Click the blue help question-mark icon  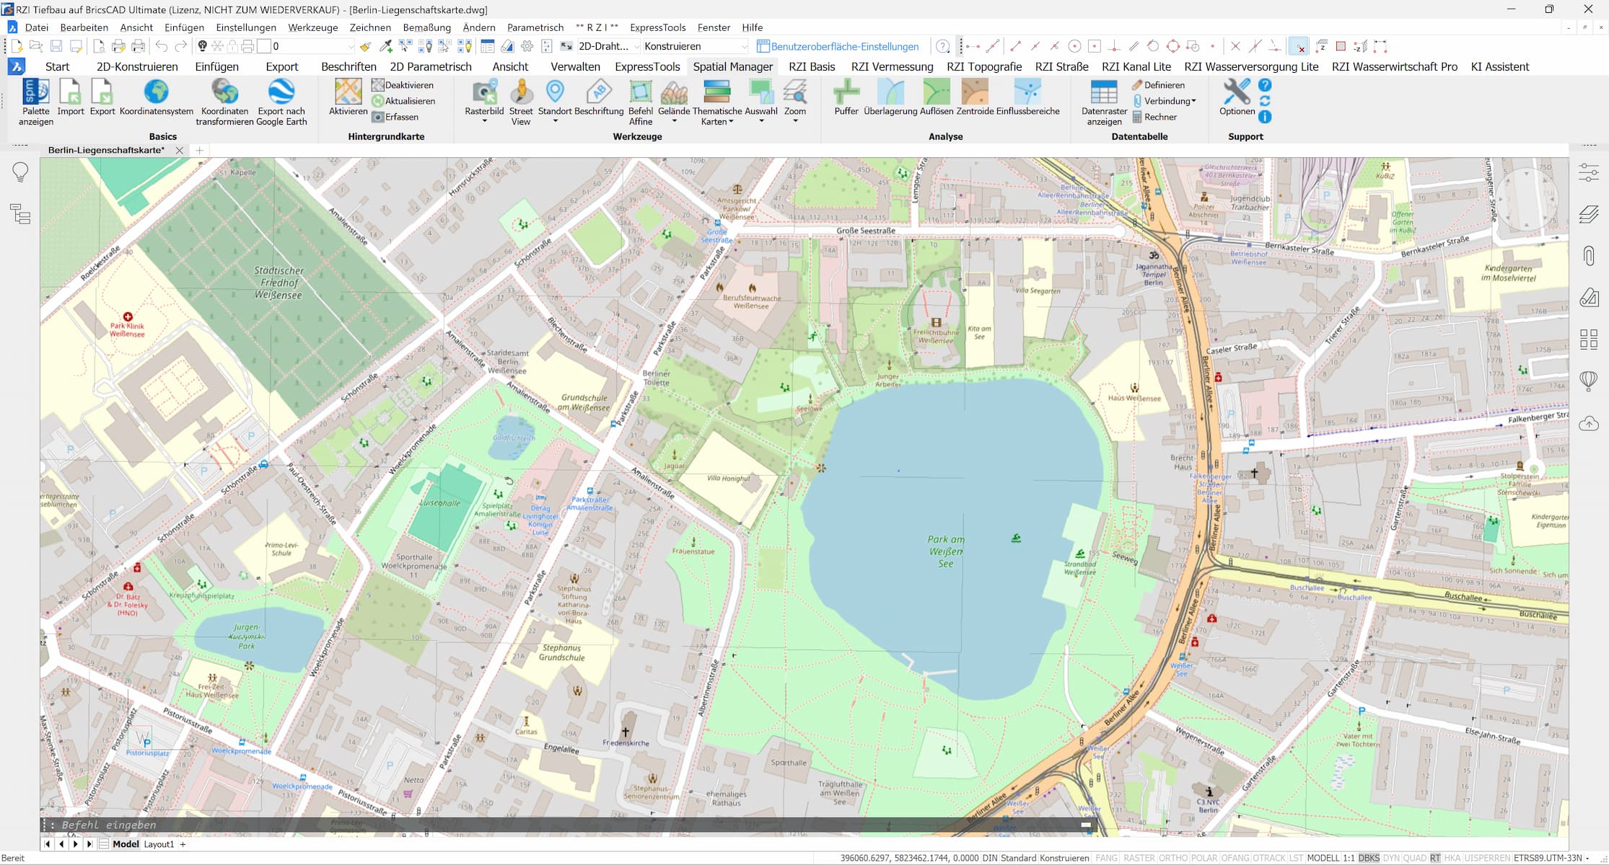click(x=1265, y=84)
